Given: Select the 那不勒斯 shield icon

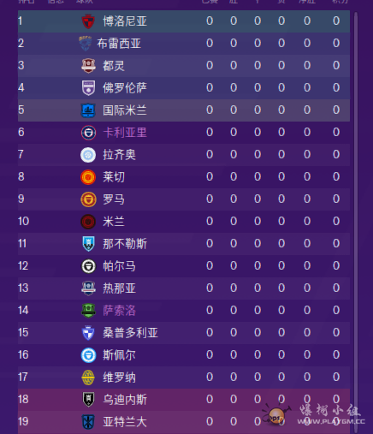Looking at the screenshot, I should pos(88,244).
